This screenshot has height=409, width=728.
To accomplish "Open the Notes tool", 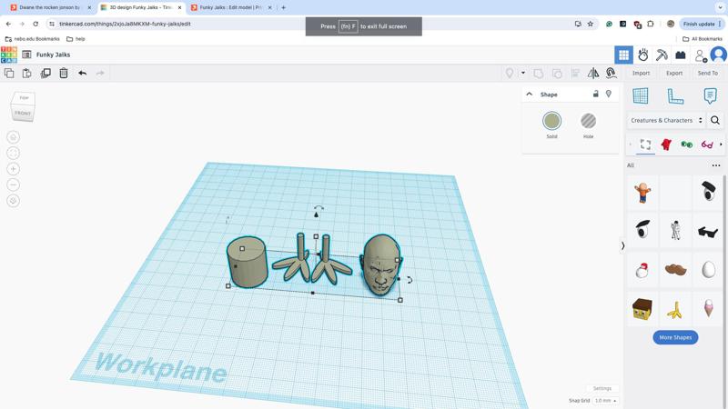I will (710, 95).
